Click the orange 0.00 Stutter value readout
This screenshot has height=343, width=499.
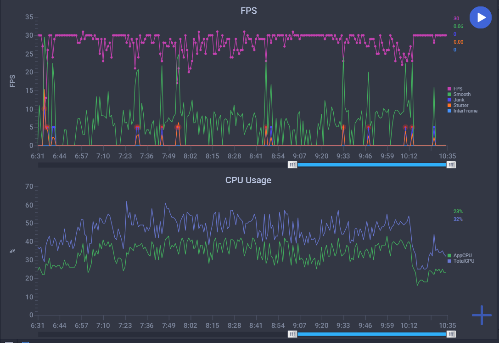[458, 42]
